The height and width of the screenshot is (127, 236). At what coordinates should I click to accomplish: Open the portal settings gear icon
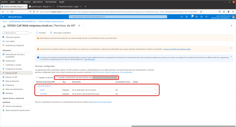point(197,17)
